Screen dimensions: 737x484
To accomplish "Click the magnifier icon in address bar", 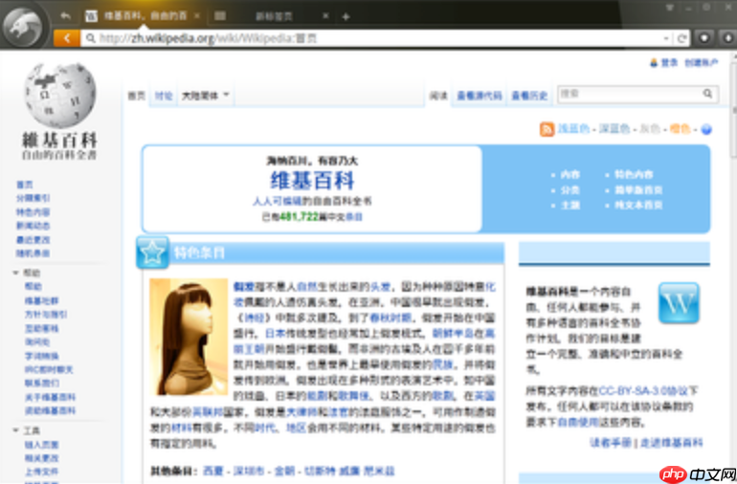I will point(90,38).
